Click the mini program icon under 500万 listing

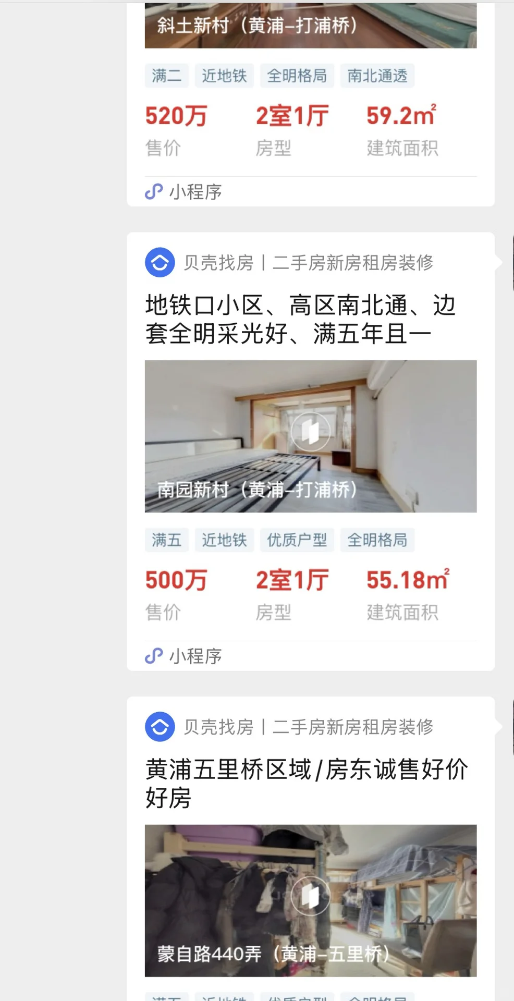154,656
